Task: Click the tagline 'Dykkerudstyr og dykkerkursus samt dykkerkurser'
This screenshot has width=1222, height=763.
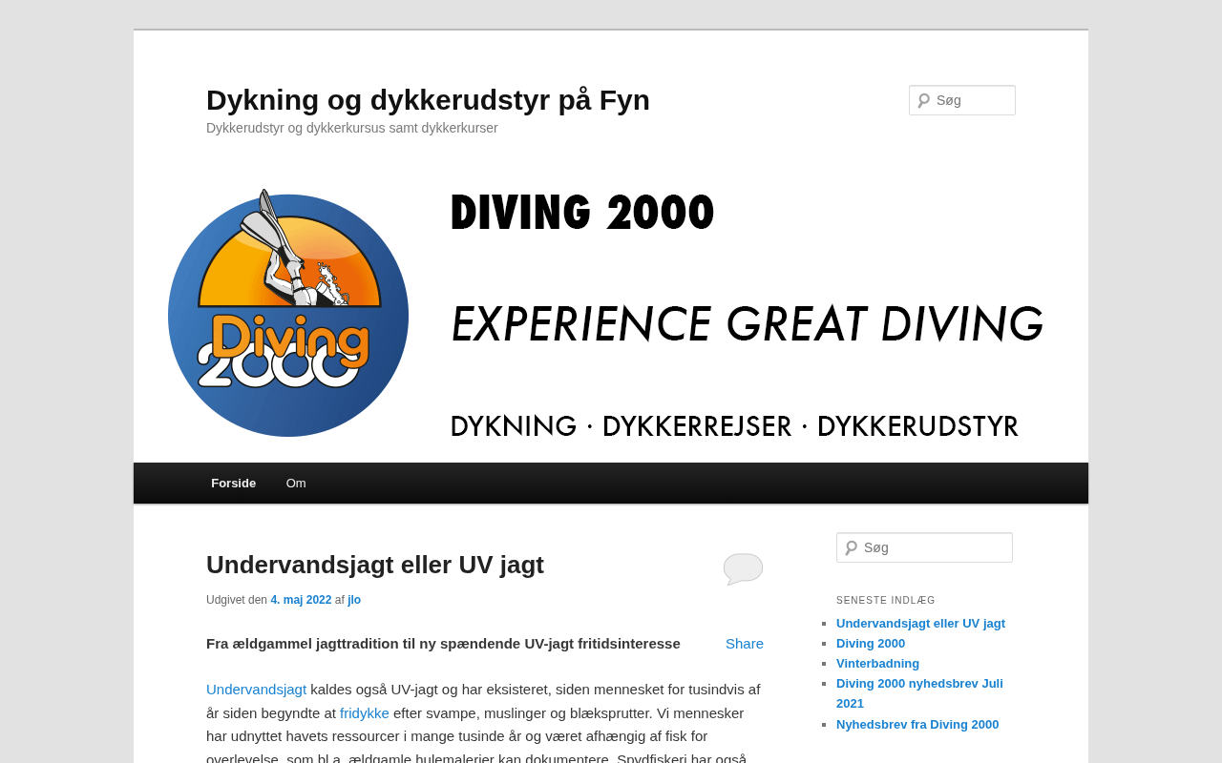Action: pos(352,128)
